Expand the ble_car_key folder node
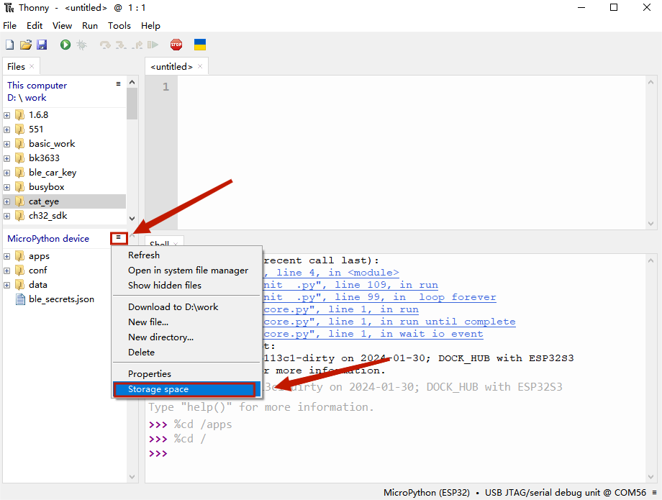This screenshot has height=500, width=662. (7, 173)
